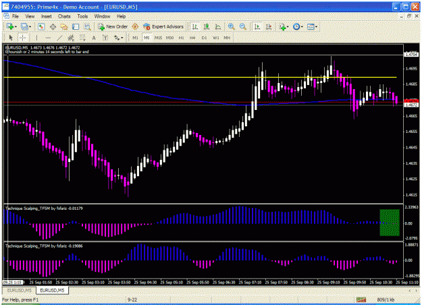Open the Strategy Tester magnifier icon
This screenshot has width=422, height=305.
pyautogui.click(x=87, y=26)
